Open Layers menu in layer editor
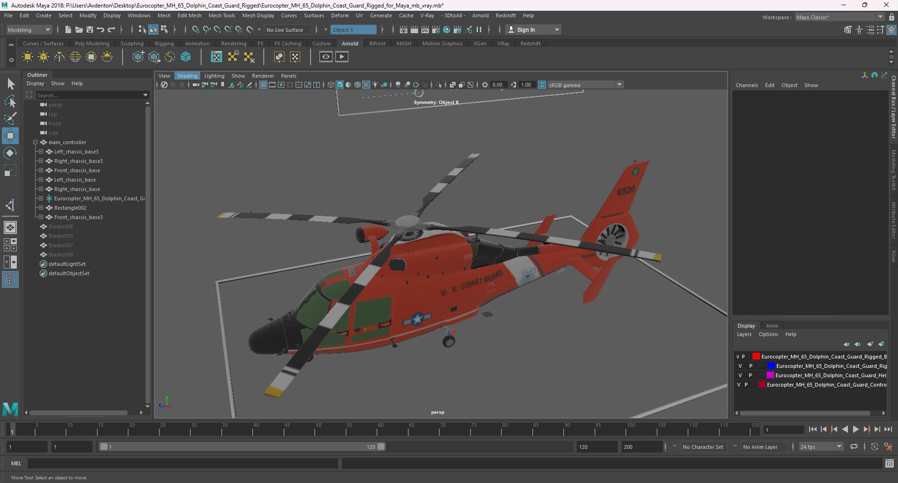This screenshot has width=898, height=483. [744, 334]
